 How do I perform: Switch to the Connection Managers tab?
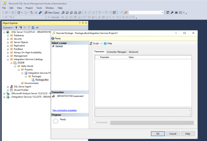116,52
